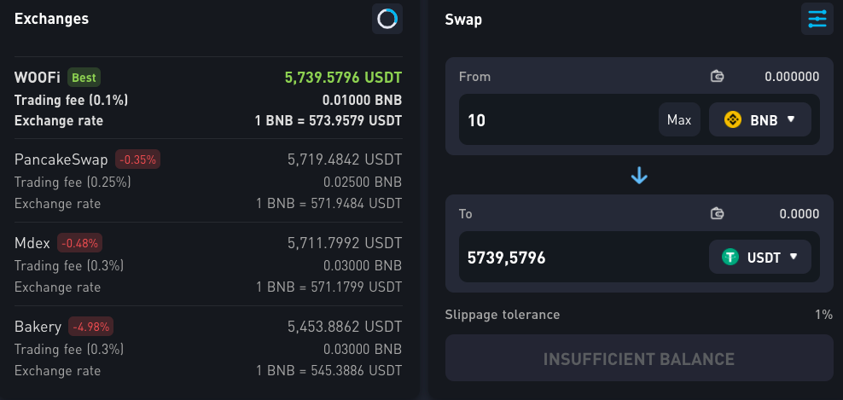The image size is (843, 400).
Task: Click the -0.35% badge beside PancakeSwap
Action: (x=137, y=159)
